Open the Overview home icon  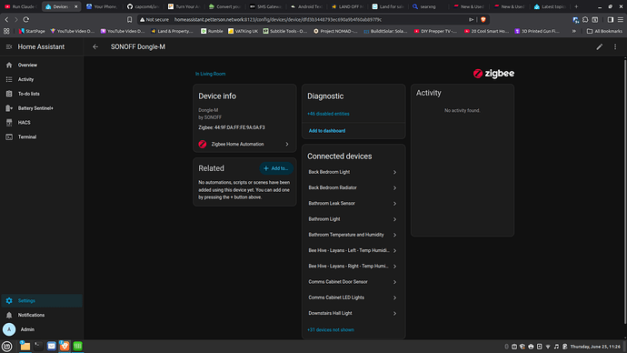(9, 65)
